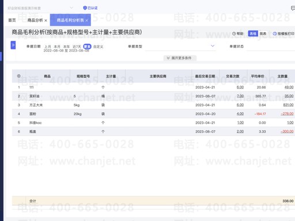Click the 按模板打印 print button
The height and width of the screenshot is (221, 295).
tap(283, 33)
